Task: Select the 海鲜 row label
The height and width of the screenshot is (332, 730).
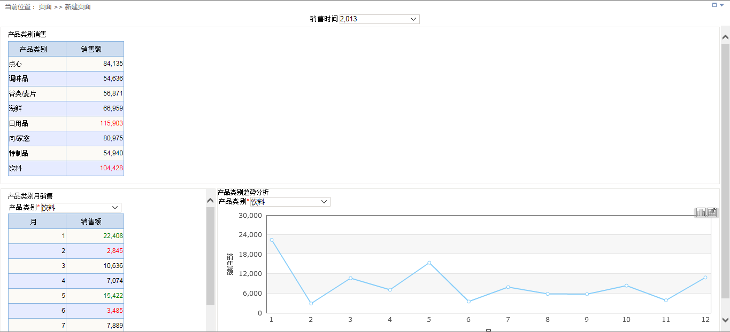Action: [x=15, y=108]
